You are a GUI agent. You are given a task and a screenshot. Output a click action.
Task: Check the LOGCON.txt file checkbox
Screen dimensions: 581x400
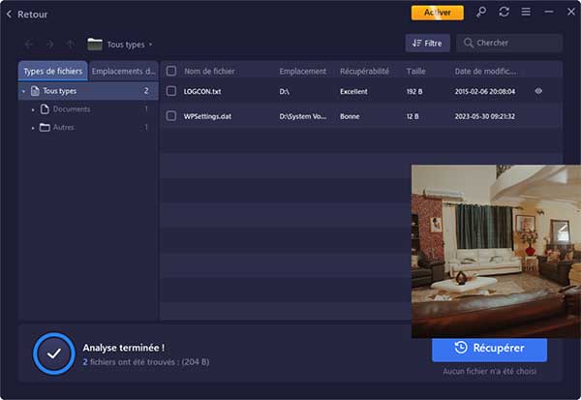(x=171, y=91)
